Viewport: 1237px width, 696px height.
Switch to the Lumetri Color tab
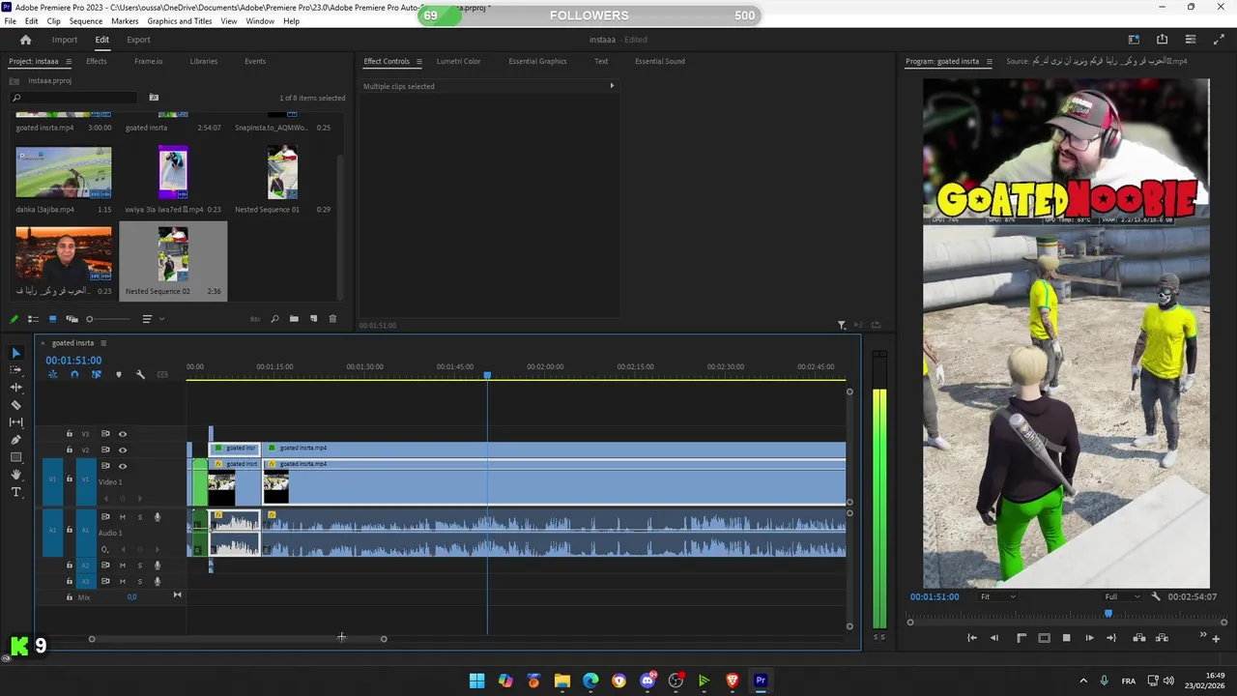point(458,61)
